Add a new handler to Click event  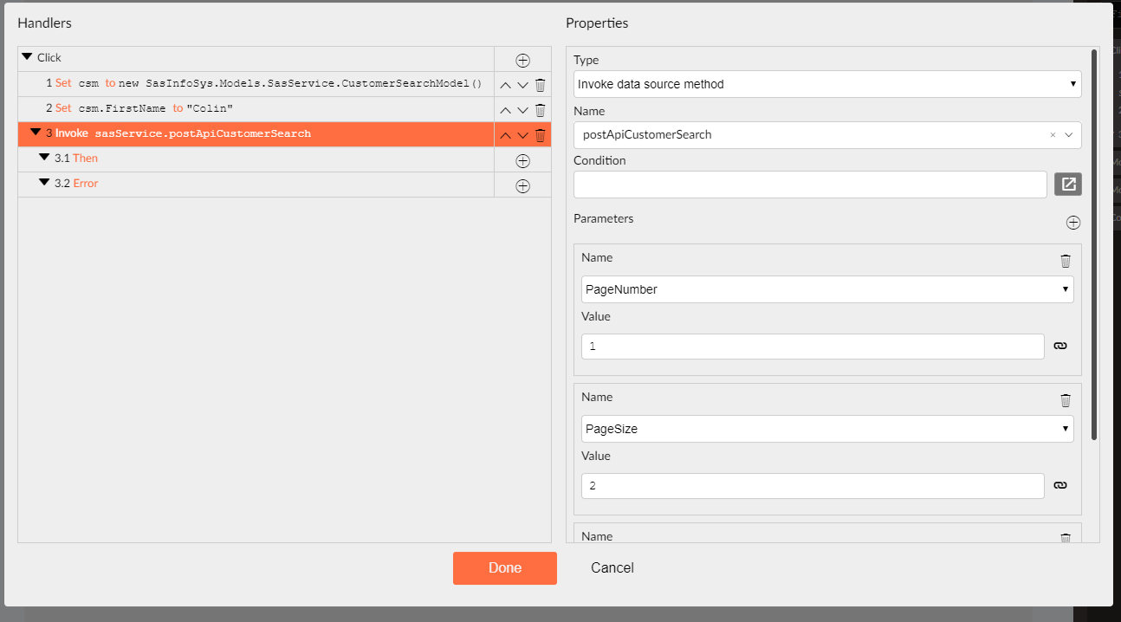[x=522, y=60]
